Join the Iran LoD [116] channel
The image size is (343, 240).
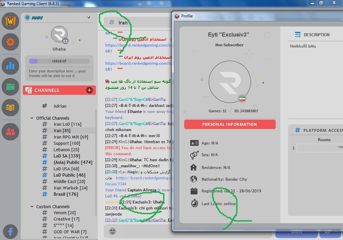[67, 124]
